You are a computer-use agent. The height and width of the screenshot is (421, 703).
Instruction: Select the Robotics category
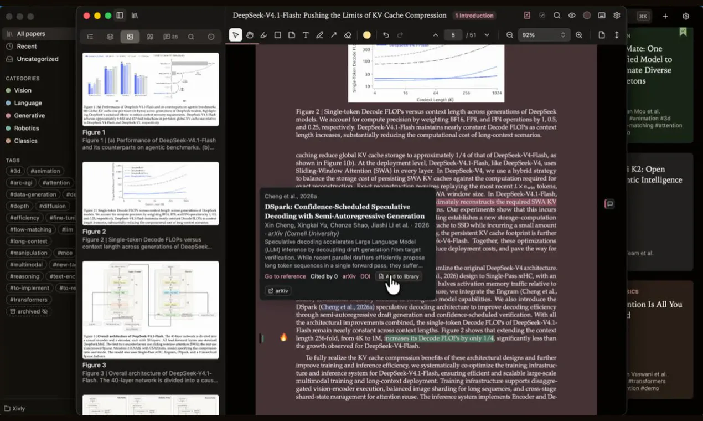[27, 128]
